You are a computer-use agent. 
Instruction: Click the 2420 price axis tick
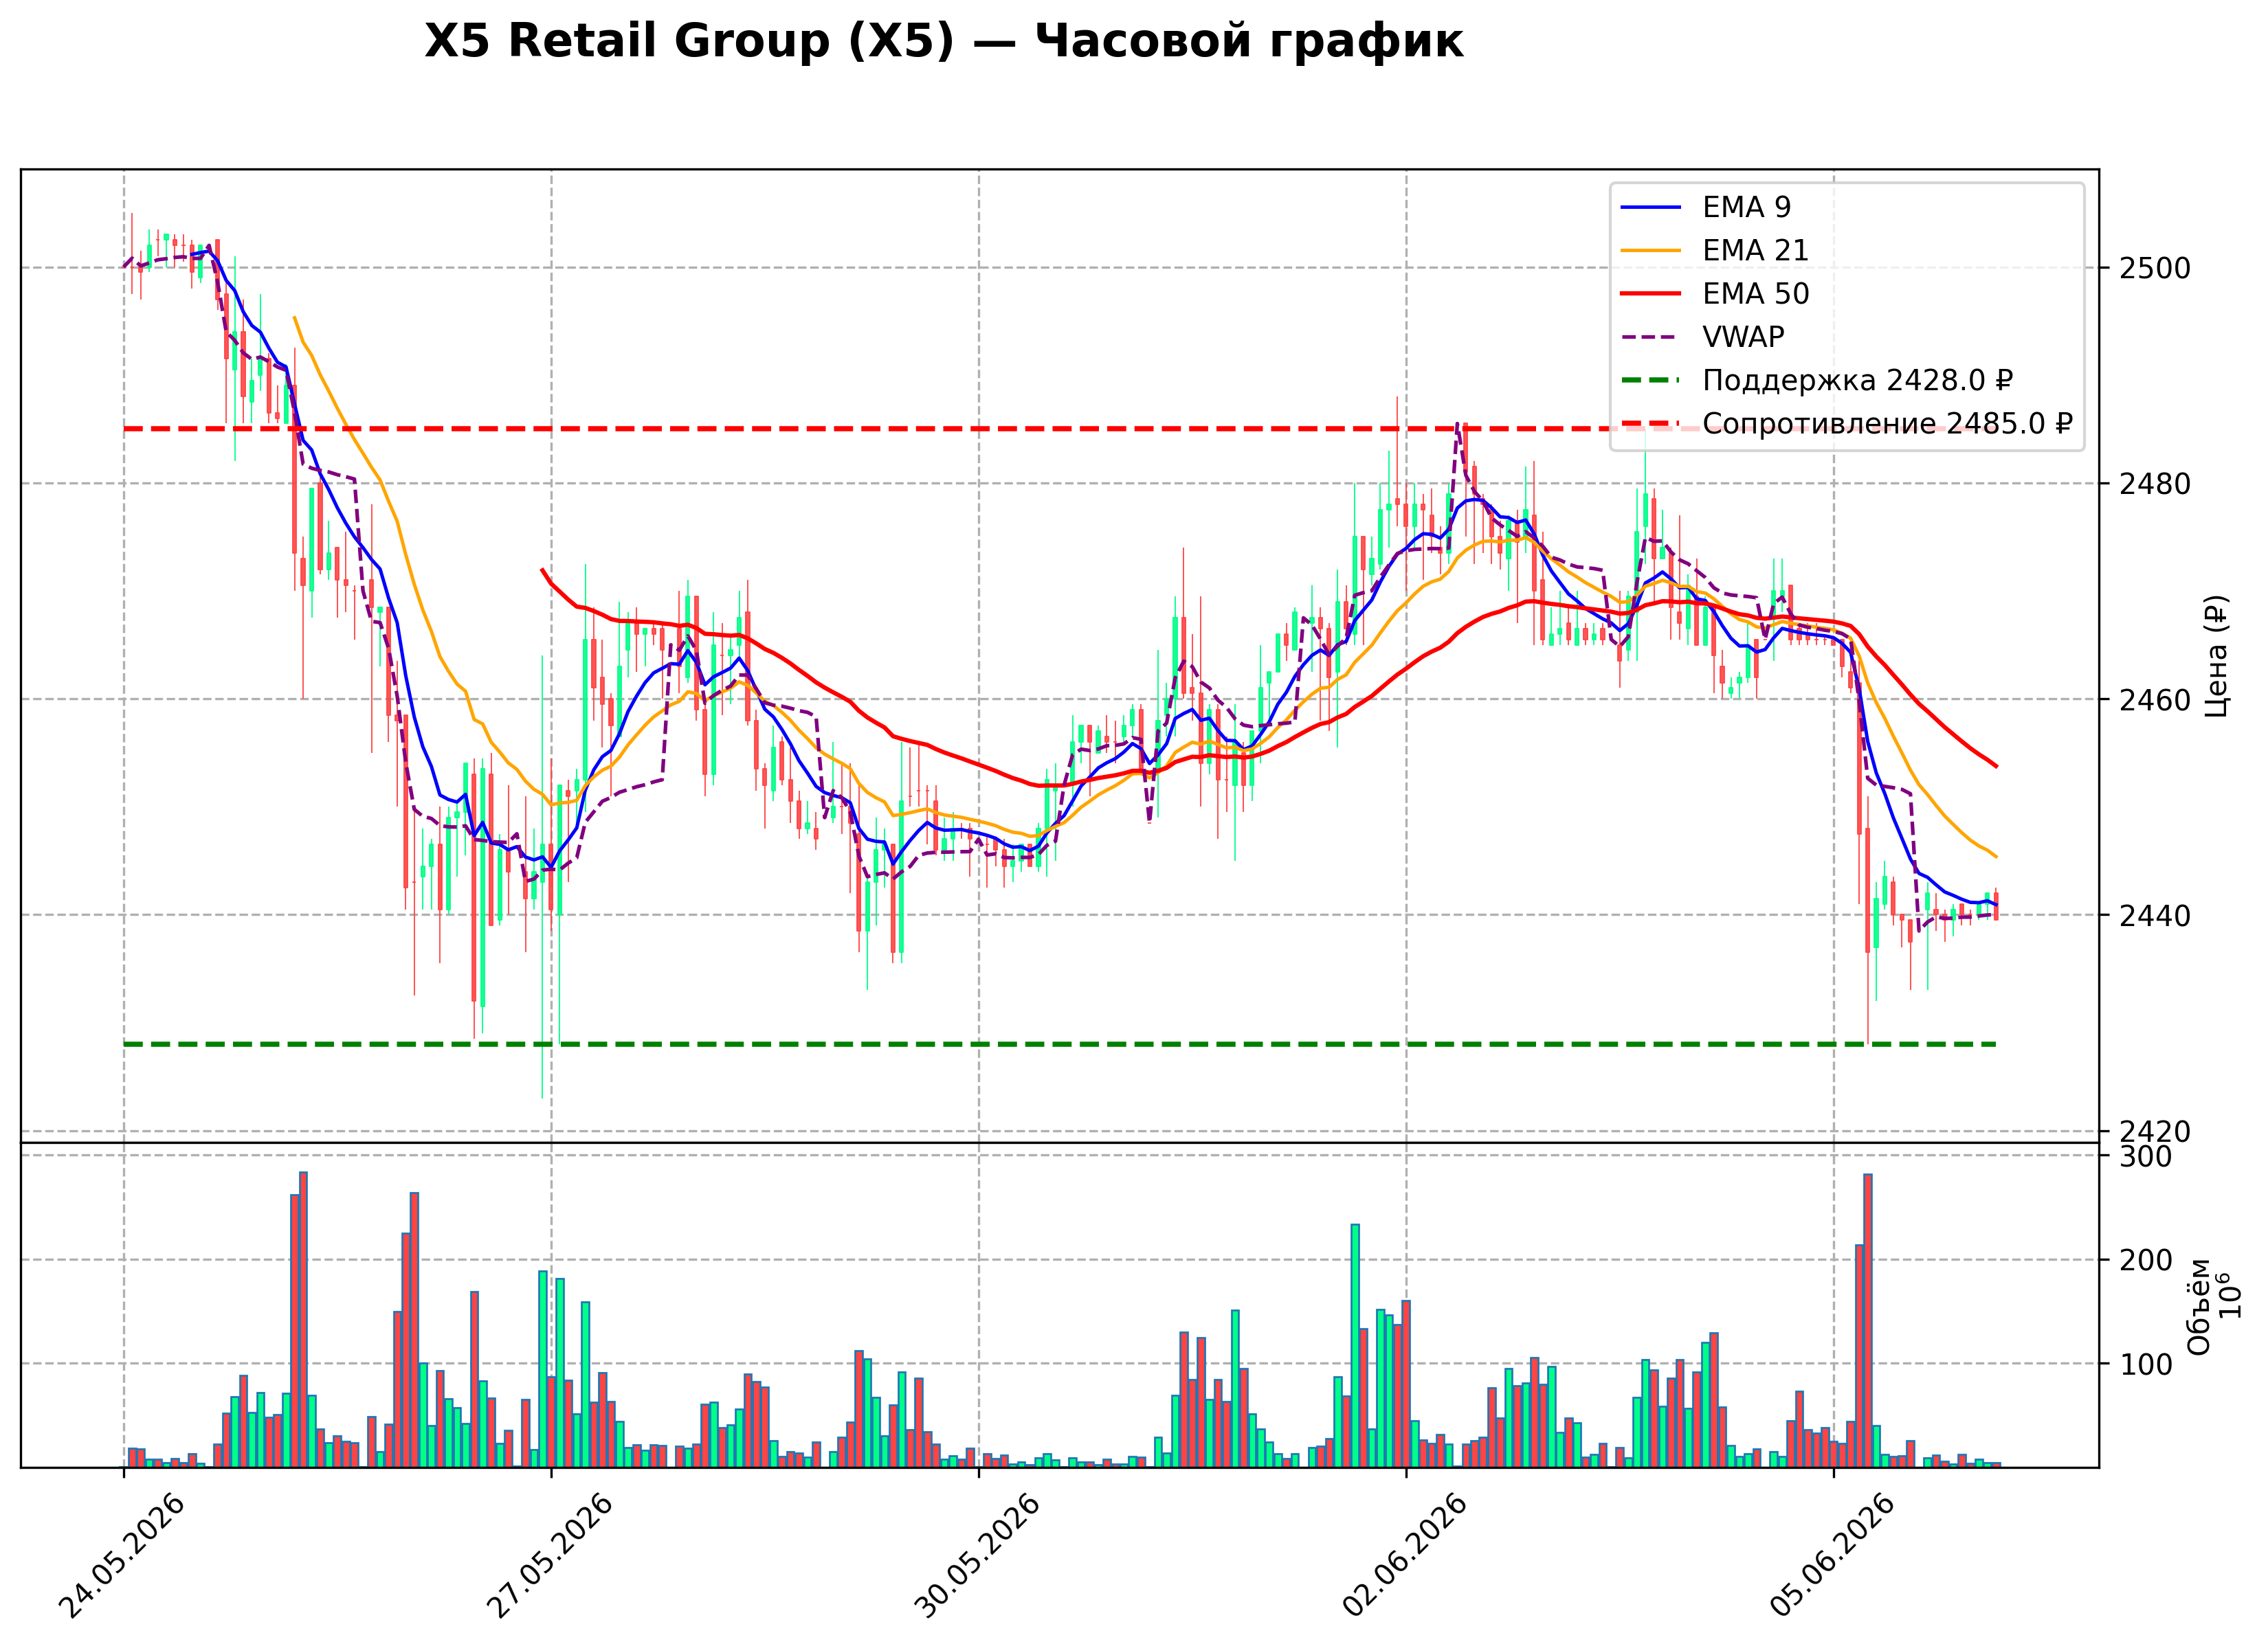[x=2154, y=1131]
